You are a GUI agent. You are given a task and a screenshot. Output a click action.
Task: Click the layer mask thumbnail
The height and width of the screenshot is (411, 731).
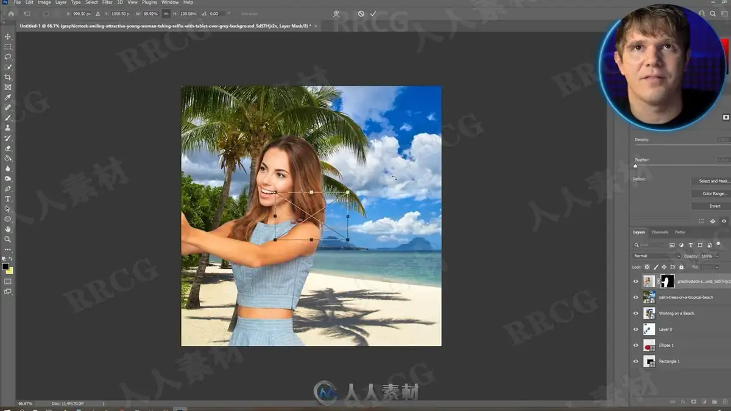click(667, 281)
